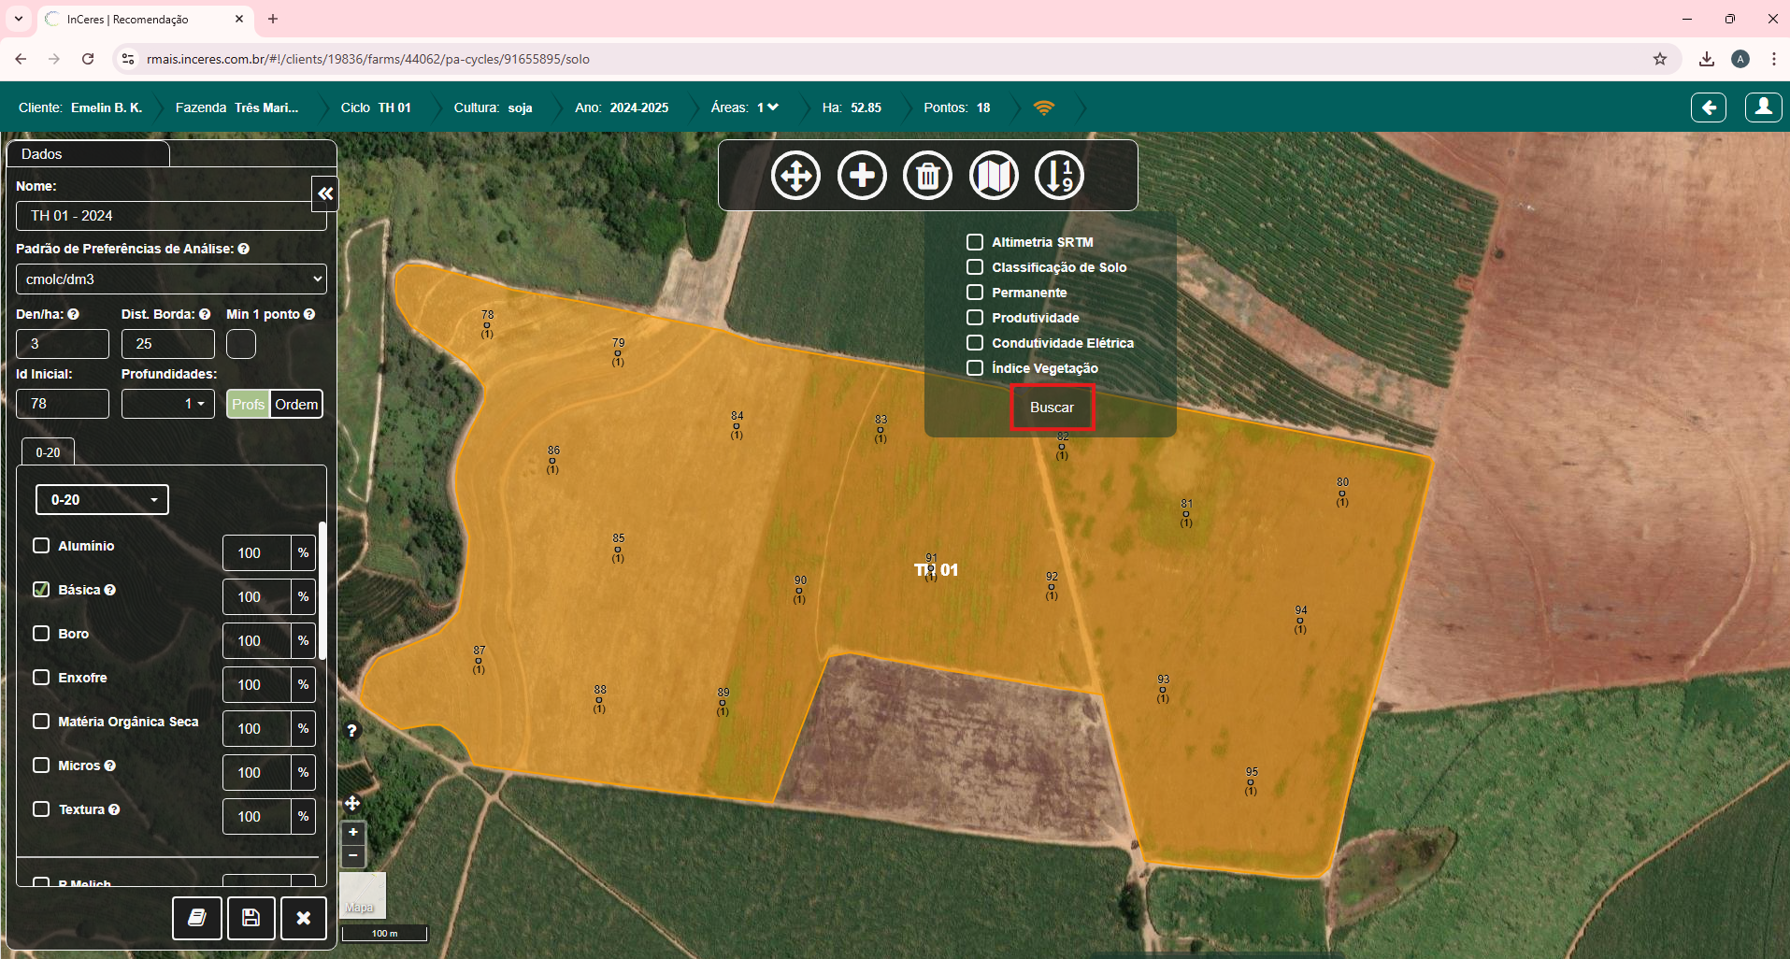Open help for Padrão de Preferências de Análise
The height and width of the screenshot is (959, 1790).
pyautogui.click(x=244, y=249)
